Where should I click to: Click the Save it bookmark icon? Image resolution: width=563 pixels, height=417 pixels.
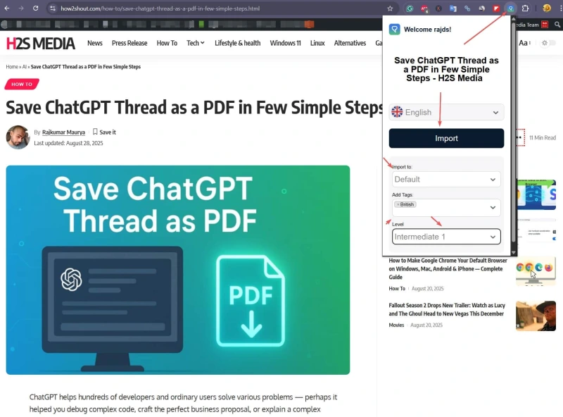click(95, 132)
